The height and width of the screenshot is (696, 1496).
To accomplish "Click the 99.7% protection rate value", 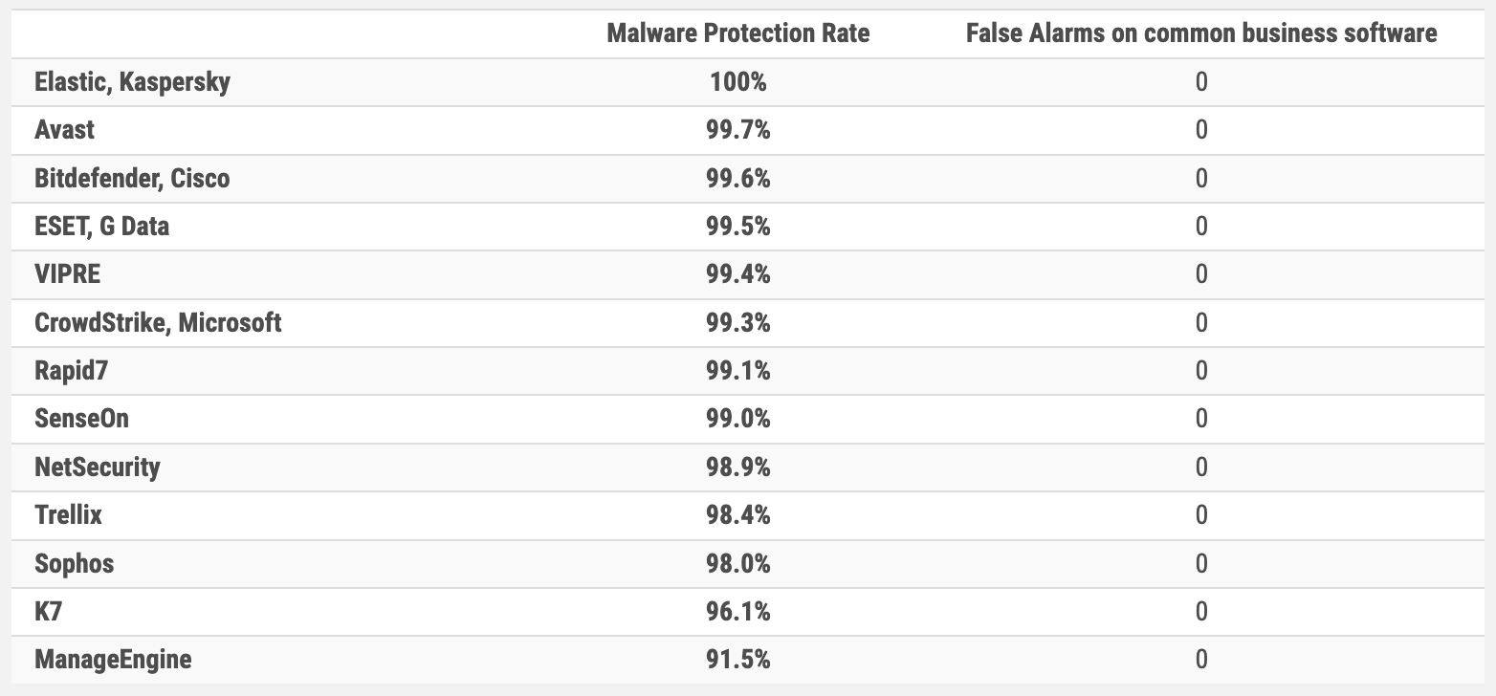I will tap(738, 130).
